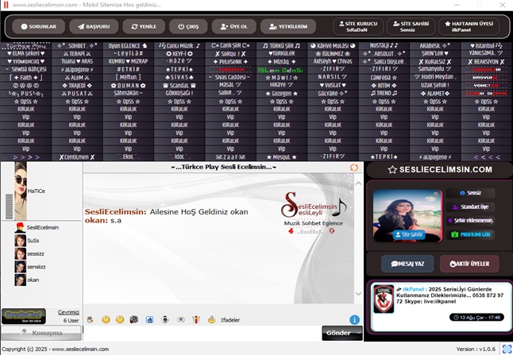This screenshot has height=355, width=513.
Task: Click the blue info icon in chat toolbar
Action: click(x=354, y=319)
